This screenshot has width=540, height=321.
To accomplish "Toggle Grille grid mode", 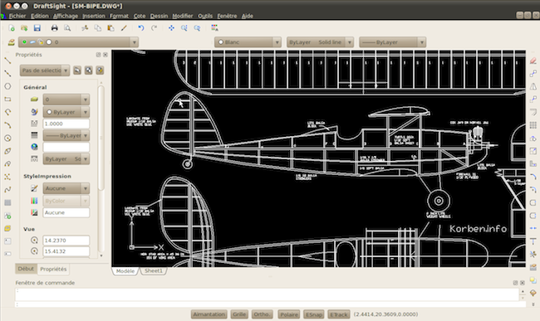I will 239,314.
